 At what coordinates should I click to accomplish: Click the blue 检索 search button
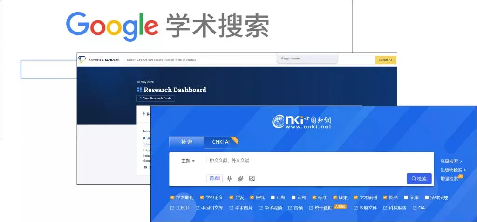click(x=419, y=179)
